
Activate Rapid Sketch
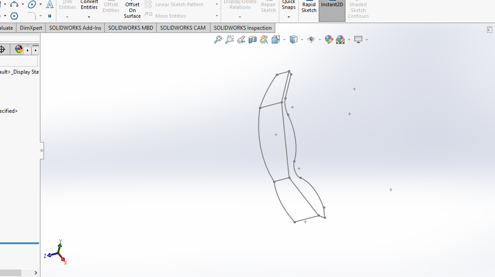pos(309,8)
